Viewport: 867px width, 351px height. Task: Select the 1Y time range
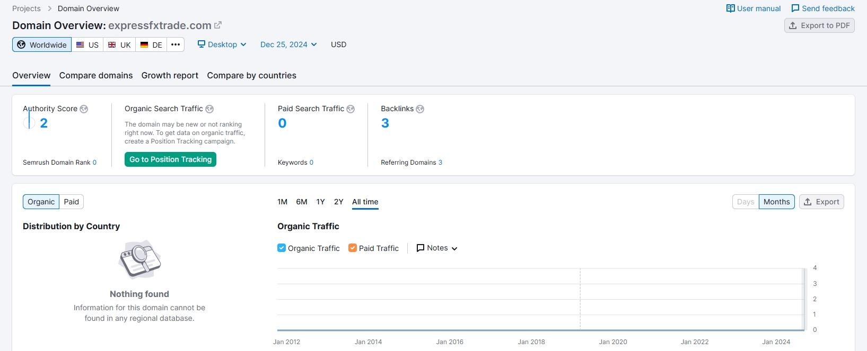tap(320, 202)
